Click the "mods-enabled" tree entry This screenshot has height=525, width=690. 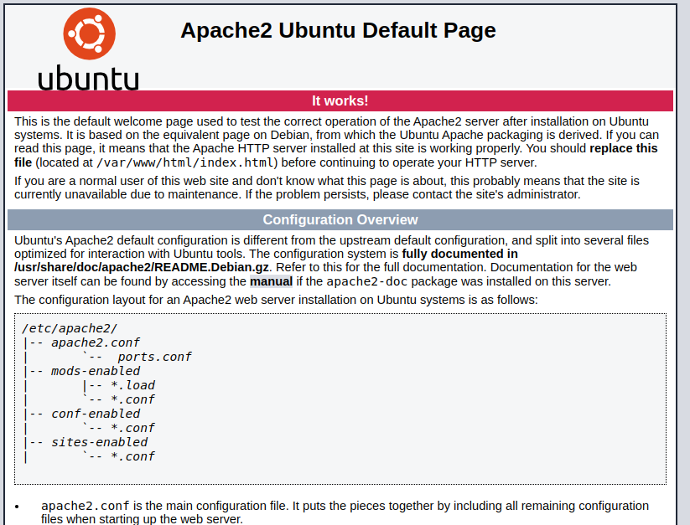[x=96, y=371]
